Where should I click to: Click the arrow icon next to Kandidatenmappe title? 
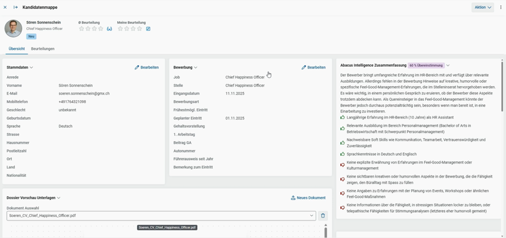click(x=16, y=8)
